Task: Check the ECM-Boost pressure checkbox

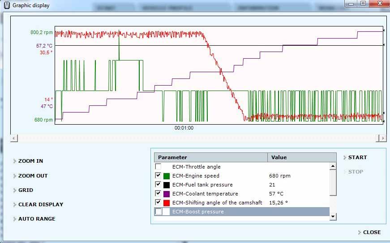Action: (x=158, y=212)
